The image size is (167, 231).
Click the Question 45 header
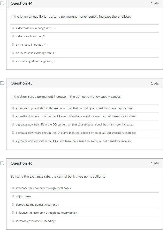[21, 83]
